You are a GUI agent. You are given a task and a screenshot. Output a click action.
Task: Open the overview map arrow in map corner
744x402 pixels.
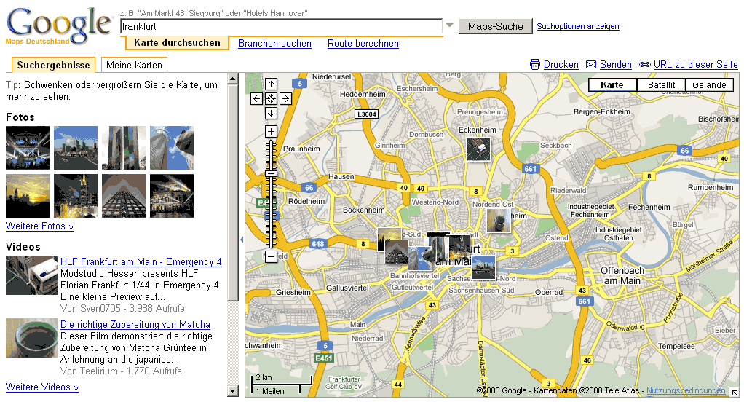coord(734,392)
